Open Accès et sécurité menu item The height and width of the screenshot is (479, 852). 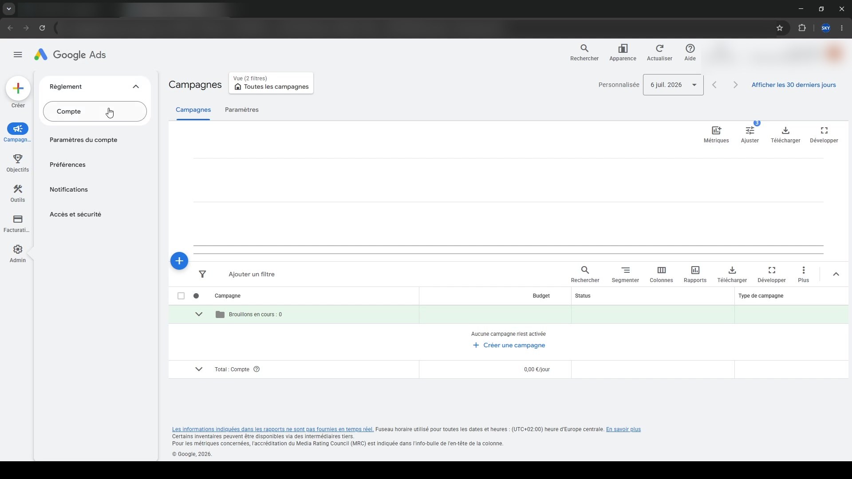75,214
